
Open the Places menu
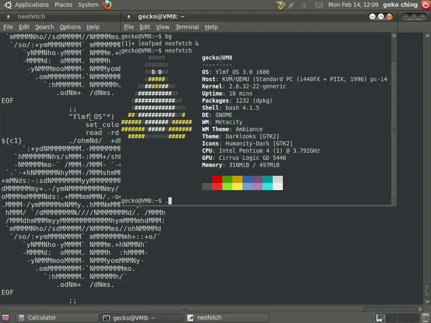pyautogui.click(x=63, y=5)
